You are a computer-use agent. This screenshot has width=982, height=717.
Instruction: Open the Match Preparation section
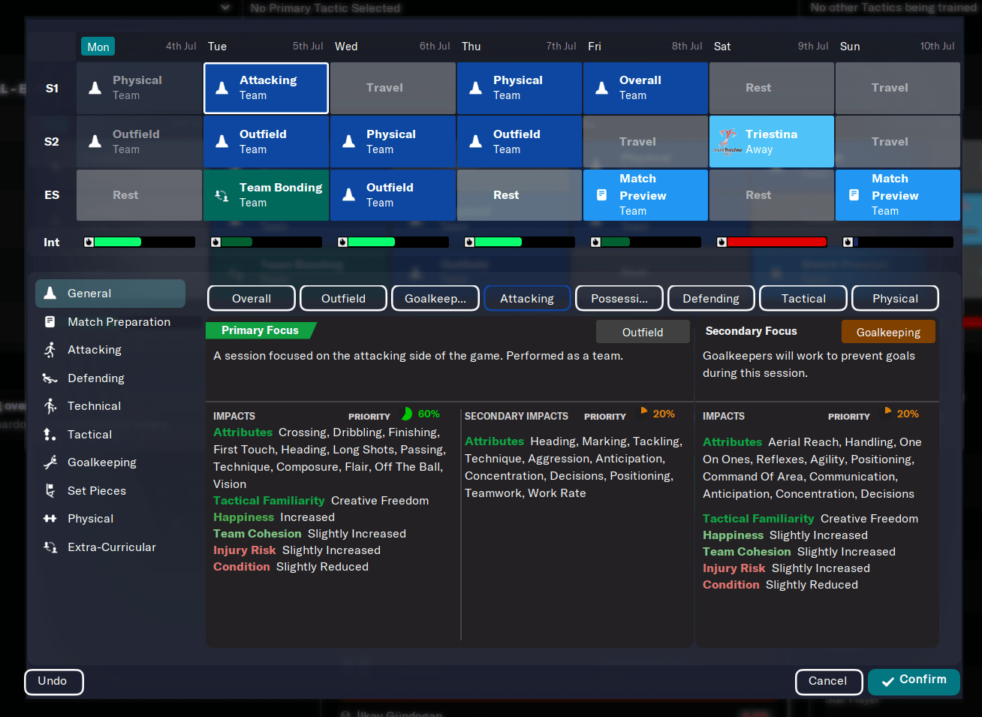(x=119, y=321)
